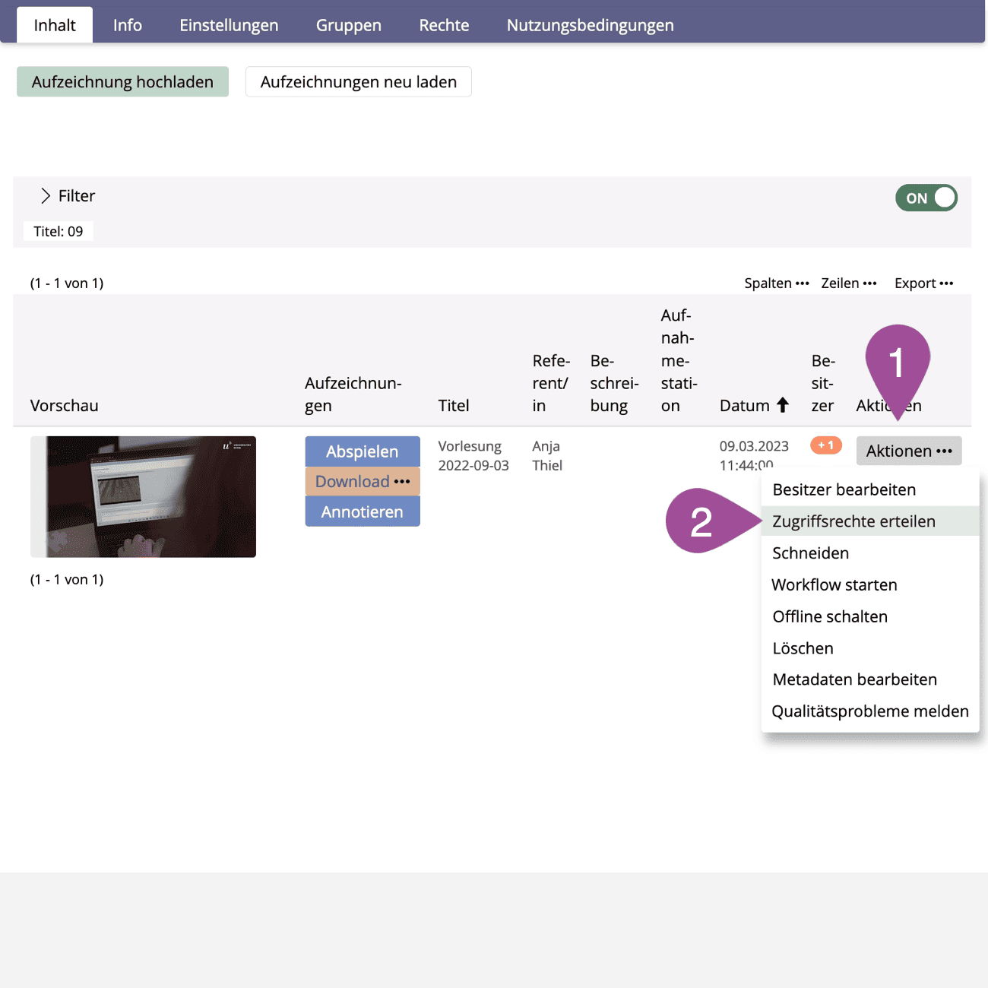This screenshot has width=988, height=988.
Task: Click the Aktionen button for the recording
Action: 908,451
